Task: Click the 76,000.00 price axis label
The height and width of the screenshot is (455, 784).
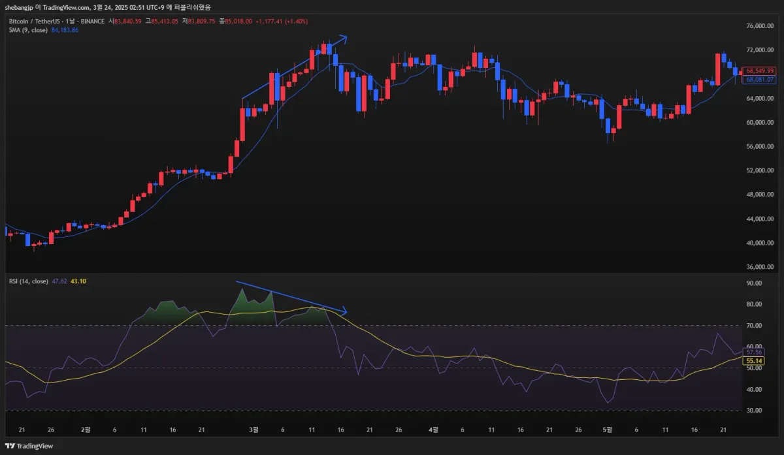Action: 760,26
